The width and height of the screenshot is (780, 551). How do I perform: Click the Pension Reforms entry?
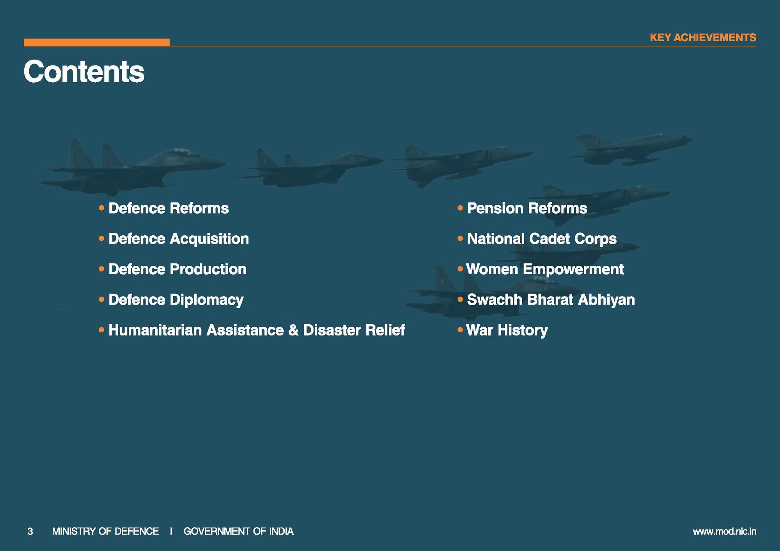click(x=527, y=208)
